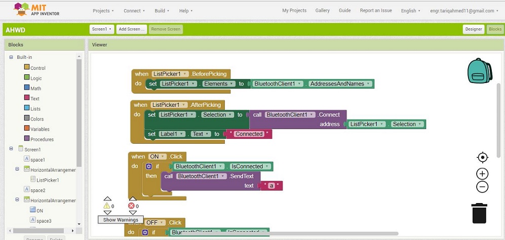505x240 pixels.
Task: Go to next warning with down arrow
Action: (107, 213)
